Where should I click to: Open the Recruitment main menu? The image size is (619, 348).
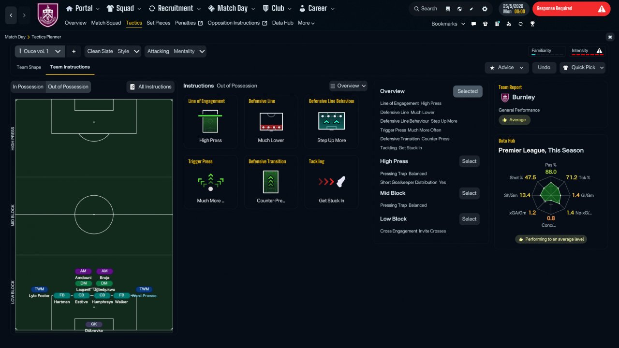175,8
